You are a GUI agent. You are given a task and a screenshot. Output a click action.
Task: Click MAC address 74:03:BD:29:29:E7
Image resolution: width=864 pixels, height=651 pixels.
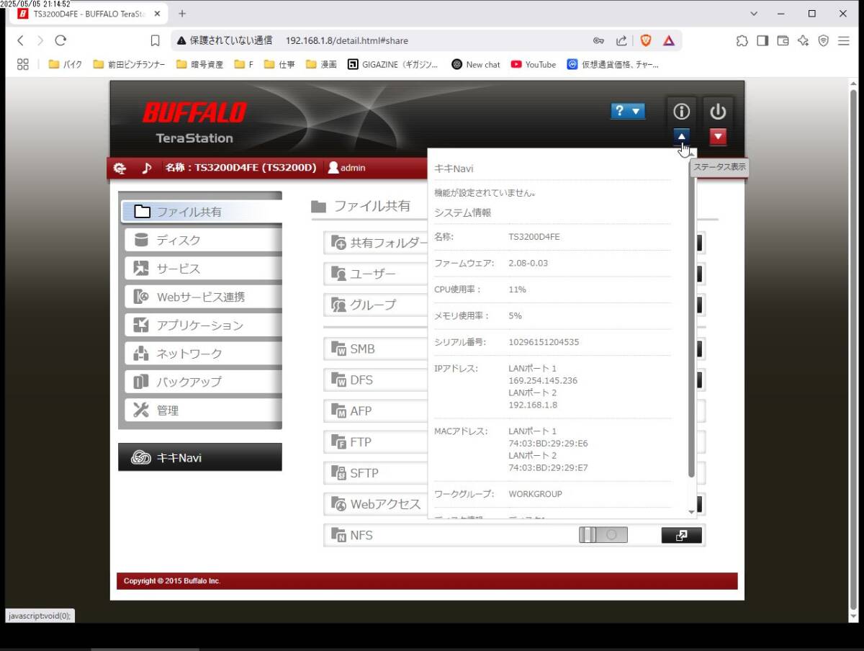pos(548,468)
